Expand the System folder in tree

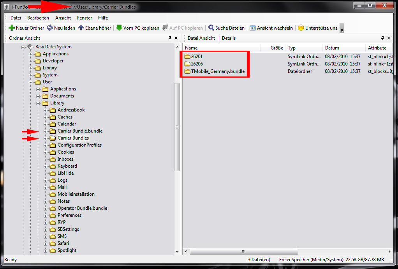click(31, 75)
